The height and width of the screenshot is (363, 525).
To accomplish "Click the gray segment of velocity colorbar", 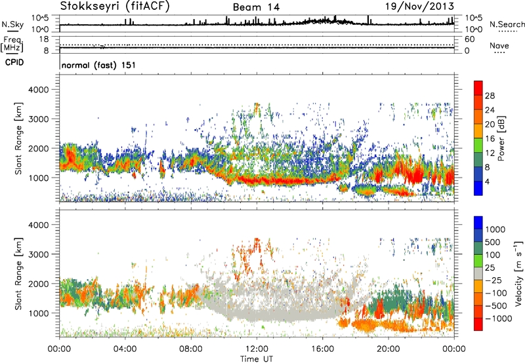I will point(478,274).
